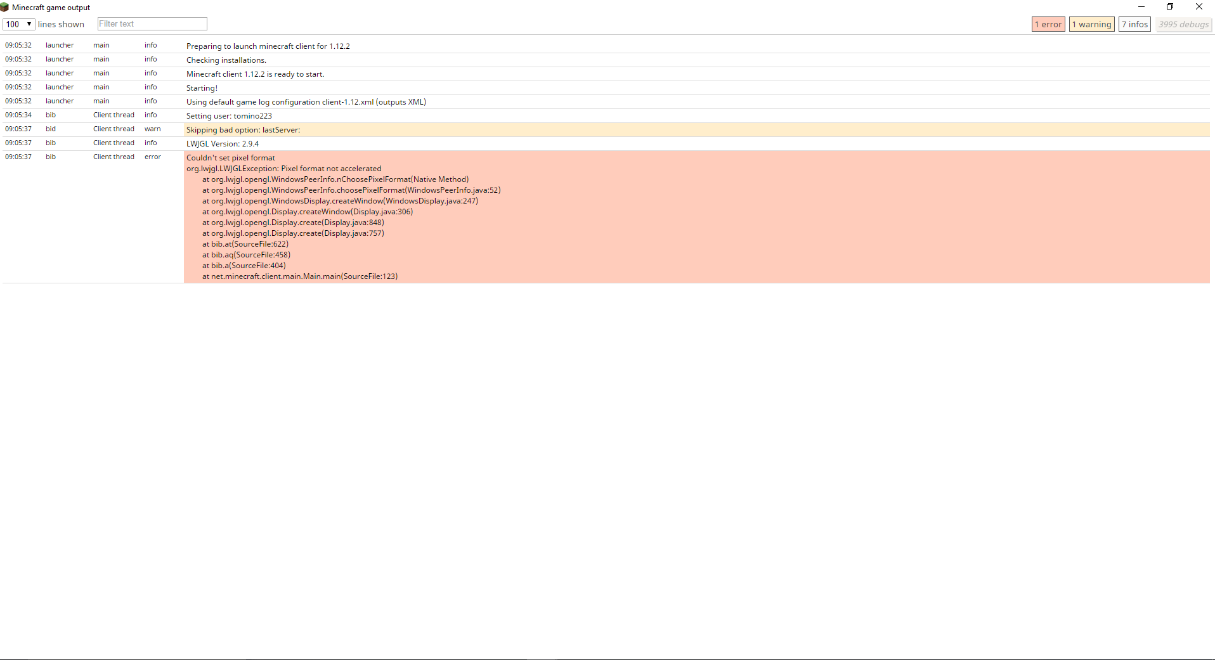Viewport: 1215px width, 660px height.
Task: Select the 'Setting user: tomino223' log message
Action: pyautogui.click(x=229, y=116)
